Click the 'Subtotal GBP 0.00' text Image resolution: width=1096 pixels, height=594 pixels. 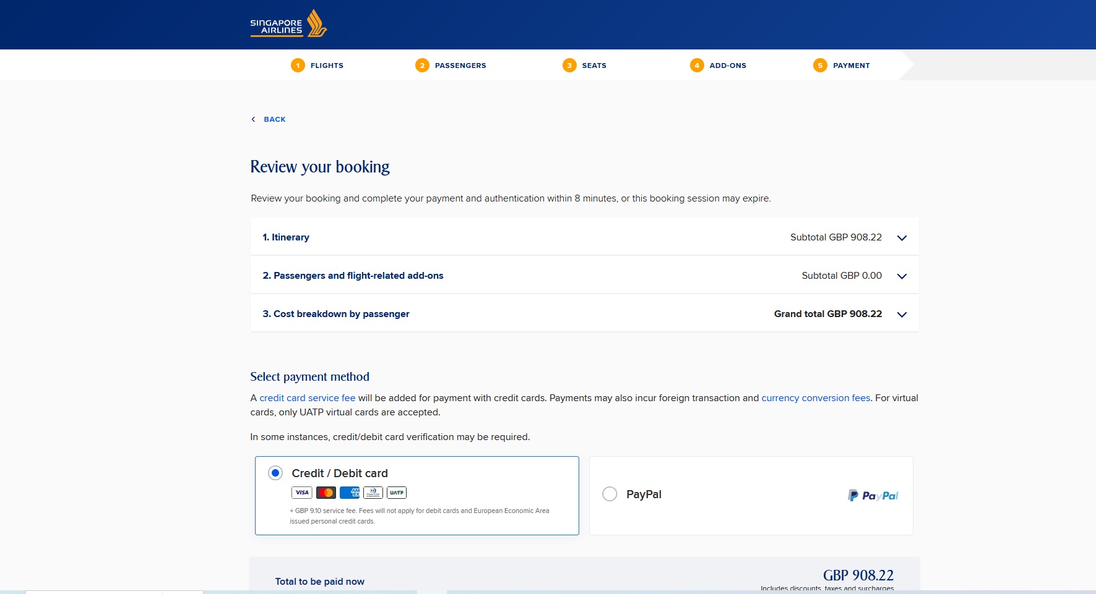[842, 276]
